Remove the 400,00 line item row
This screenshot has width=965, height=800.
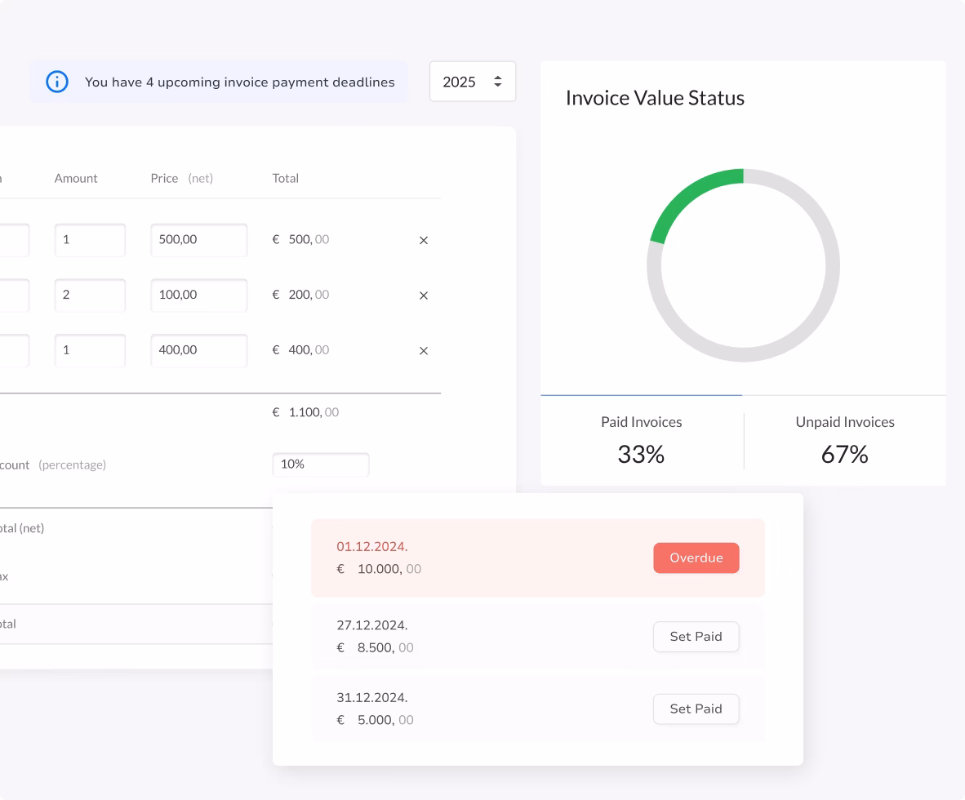click(x=423, y=351)
